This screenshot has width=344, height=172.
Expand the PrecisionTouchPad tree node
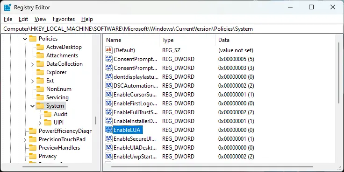(x=25, y=140)
